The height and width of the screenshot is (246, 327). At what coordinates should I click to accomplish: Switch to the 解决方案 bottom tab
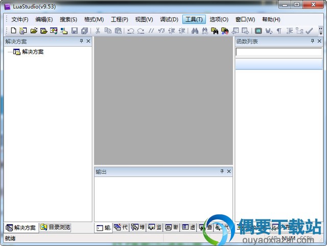21,228
